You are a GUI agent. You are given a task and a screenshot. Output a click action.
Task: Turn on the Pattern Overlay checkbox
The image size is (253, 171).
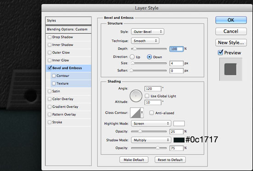point(50,114)
